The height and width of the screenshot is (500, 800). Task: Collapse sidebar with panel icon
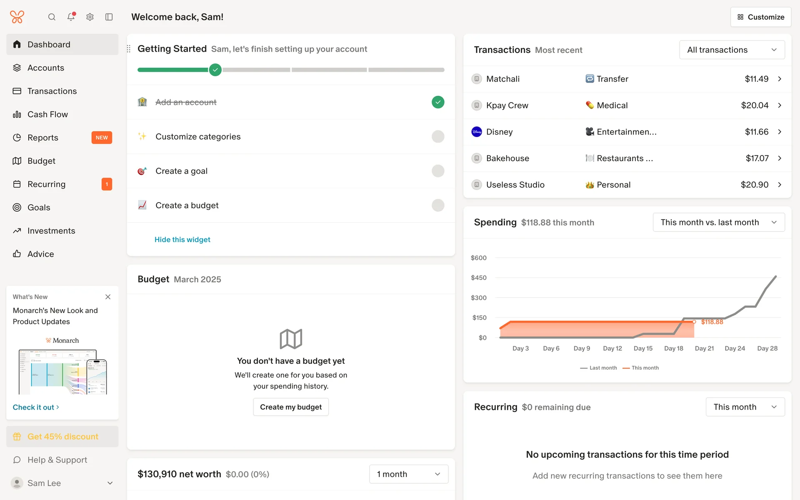point(109,17)
